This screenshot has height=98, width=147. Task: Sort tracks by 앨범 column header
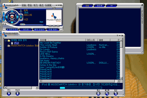tap(104, 40)
